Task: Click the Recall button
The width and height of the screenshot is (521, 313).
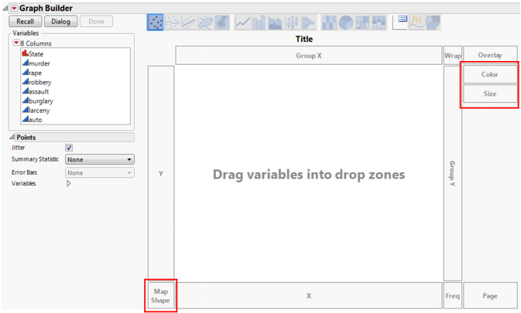Action: point(26,21)
